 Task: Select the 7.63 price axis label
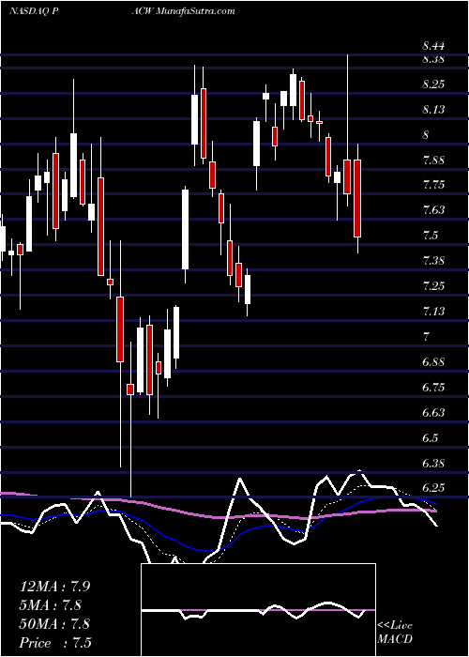point(433,210)
